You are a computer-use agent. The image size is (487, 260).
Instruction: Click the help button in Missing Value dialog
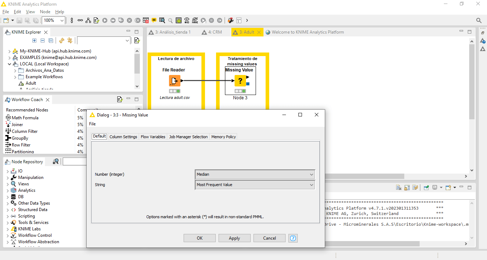pyautogui.click(x=293, y=238)
